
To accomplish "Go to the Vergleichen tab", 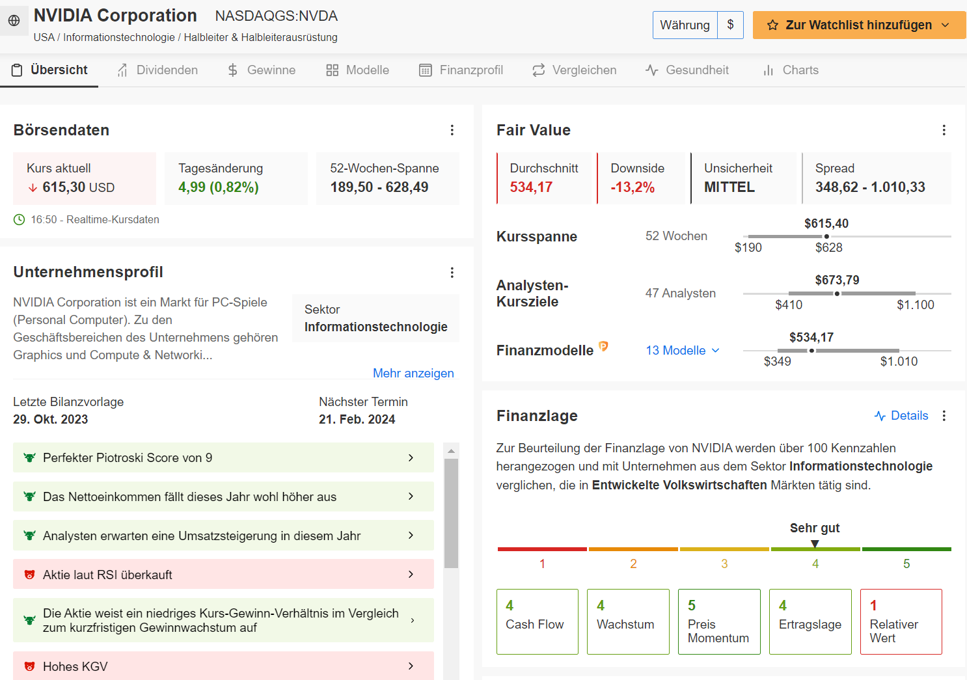I will [575, 70].
